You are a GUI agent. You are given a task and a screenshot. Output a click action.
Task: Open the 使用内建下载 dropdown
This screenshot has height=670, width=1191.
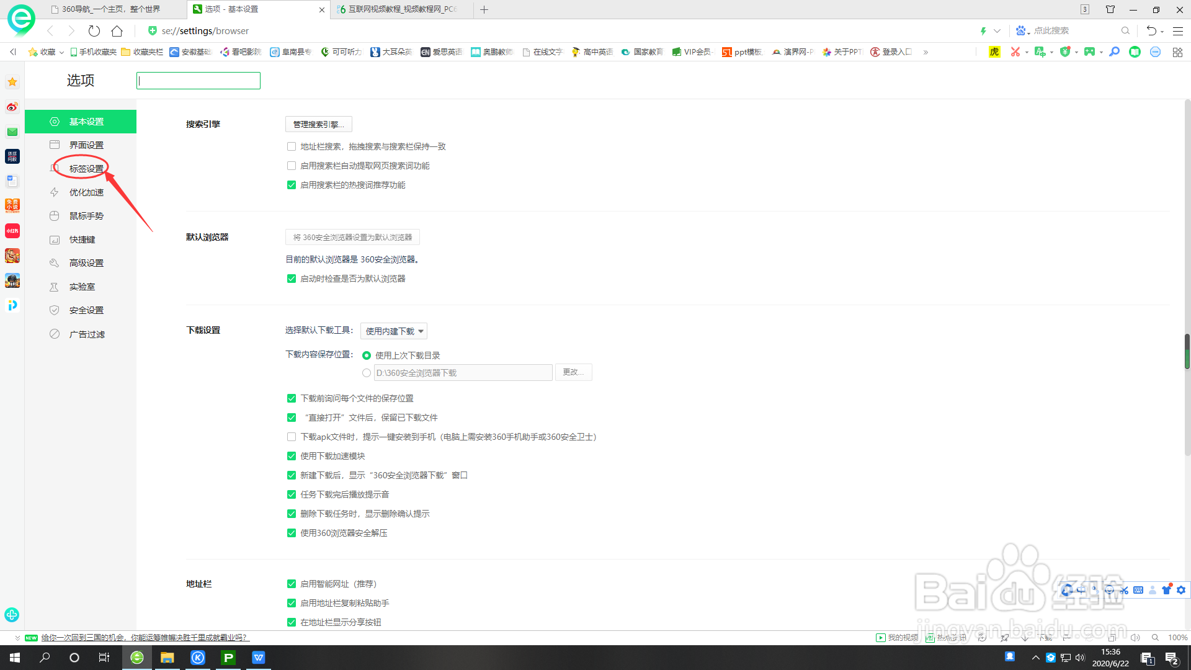(393, 331)
